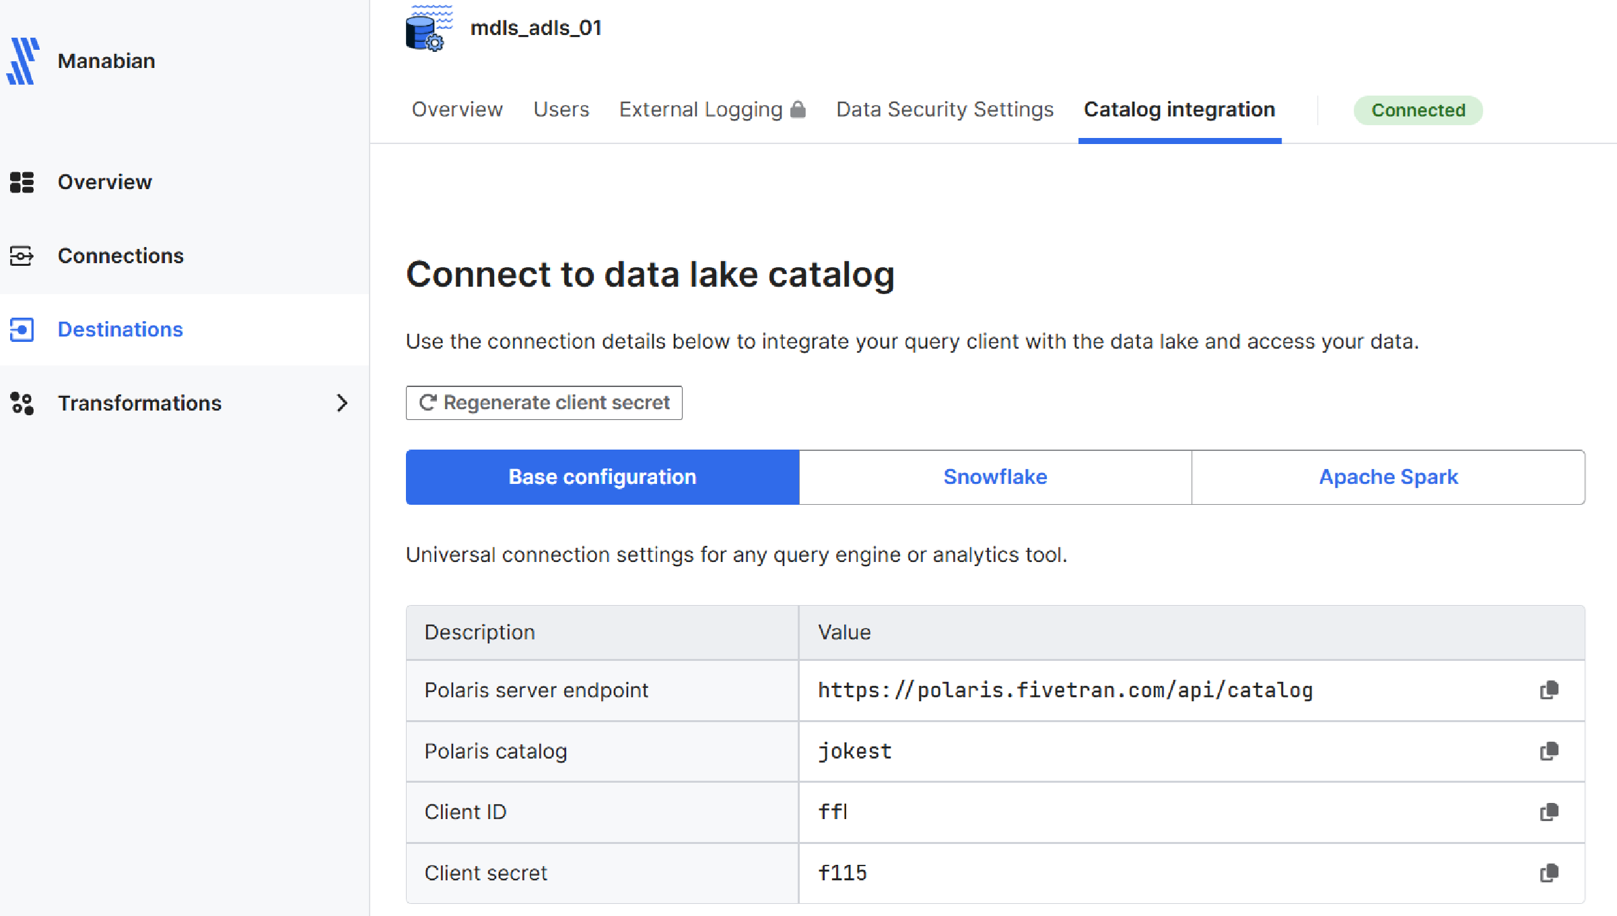Click the mdls_adls_01 data lake icon
The height and width of the screenshot is (916, 1617).
pyautogui.click(x=428, y=29)
